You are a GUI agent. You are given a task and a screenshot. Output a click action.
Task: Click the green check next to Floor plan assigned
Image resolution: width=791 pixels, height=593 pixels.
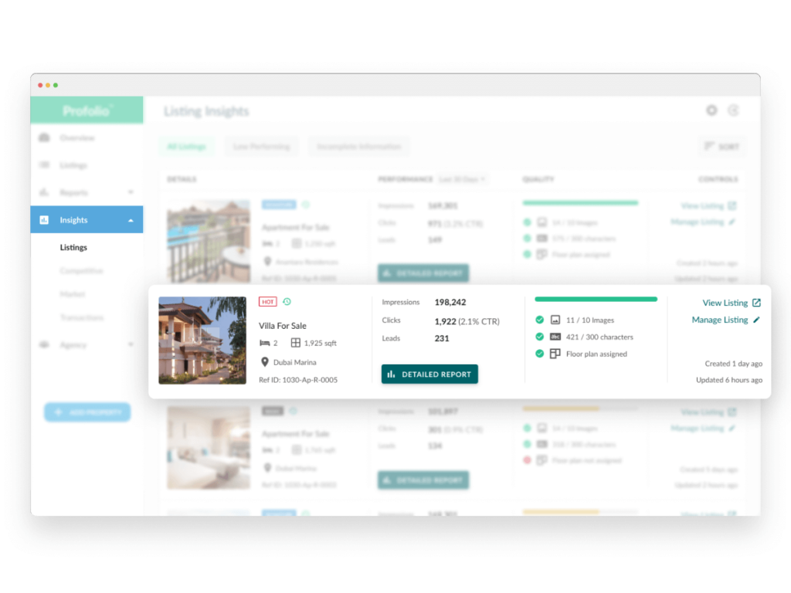click(539, 354)
